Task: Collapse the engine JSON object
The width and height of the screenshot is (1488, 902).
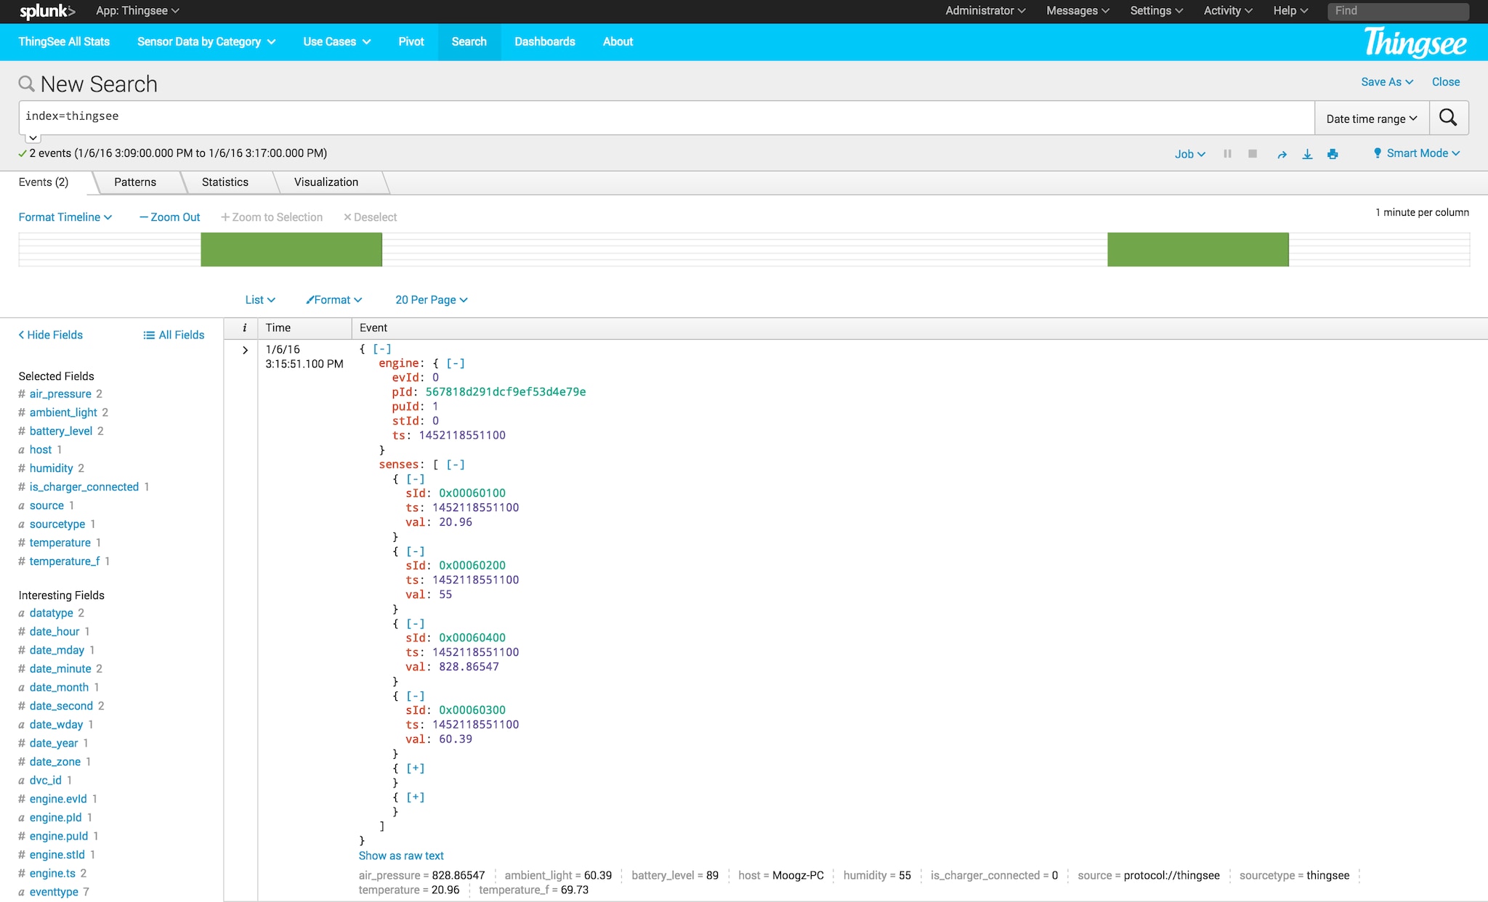Action: (456, 363)
